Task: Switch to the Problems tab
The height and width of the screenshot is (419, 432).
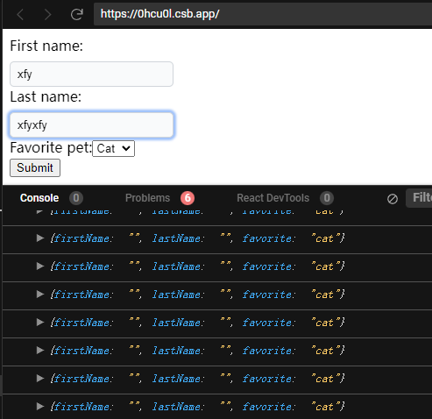Action: 147,198
